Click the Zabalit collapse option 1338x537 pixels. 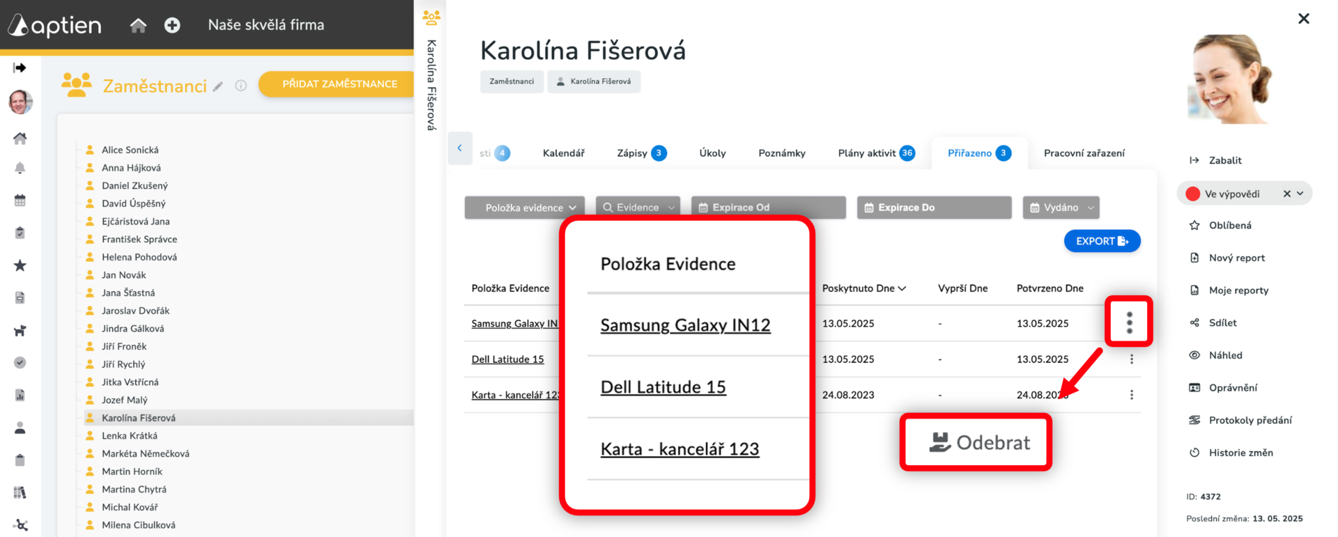(1215, 160)
